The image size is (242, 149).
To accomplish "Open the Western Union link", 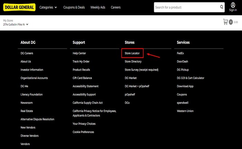I will [x=185, y=111].
